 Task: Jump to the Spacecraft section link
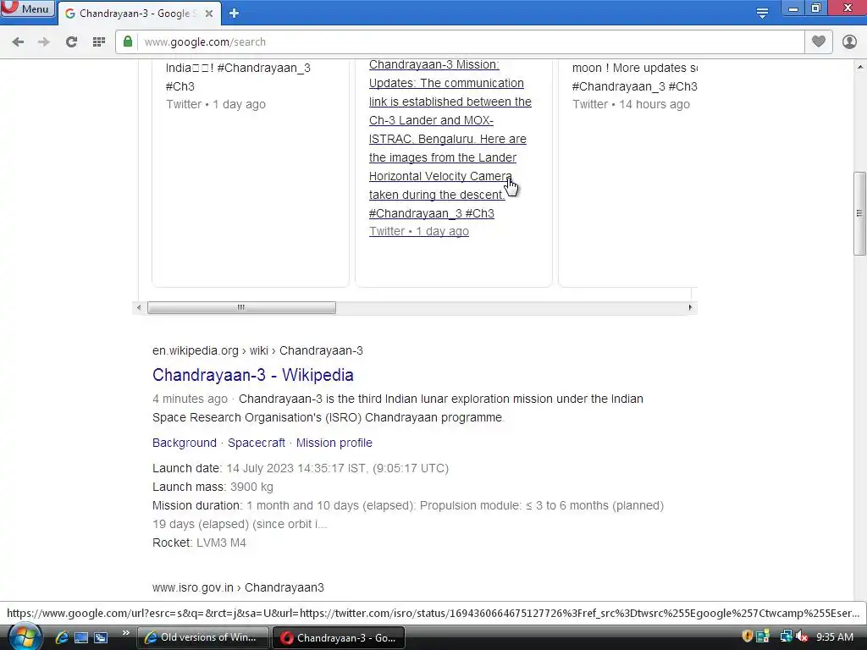257,443
